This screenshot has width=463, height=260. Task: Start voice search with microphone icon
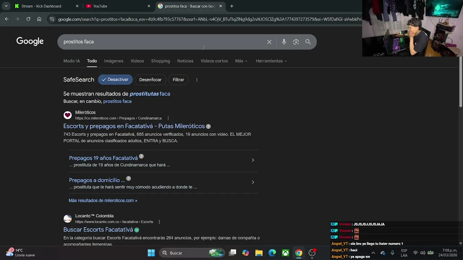coord(284,42)
